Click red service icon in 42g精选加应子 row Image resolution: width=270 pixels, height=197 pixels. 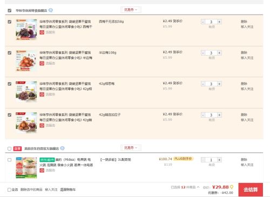[x=42, y=125]
